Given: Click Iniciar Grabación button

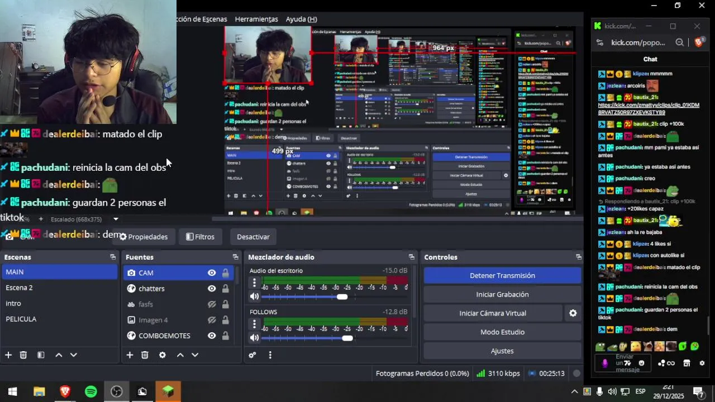Looking at the screenshot, I should pos(502,294).
